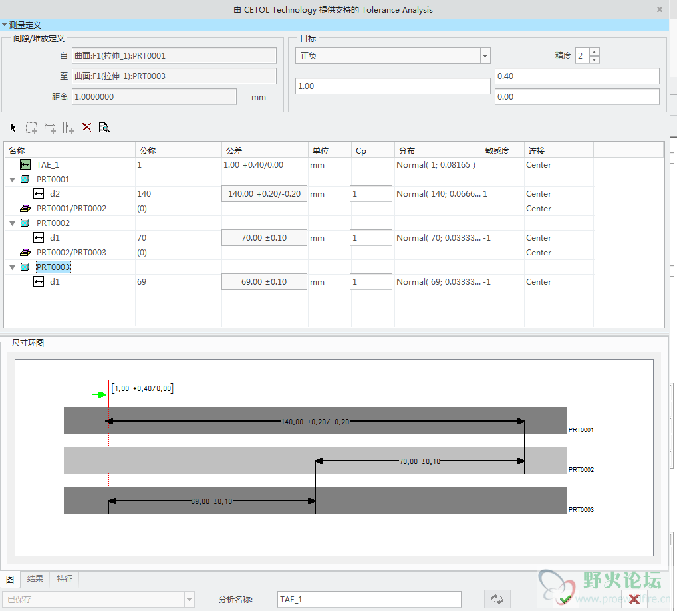Click the PRT0001 part cube icon
The width and height of the screenshot is (677, 611).
[25, 179]
